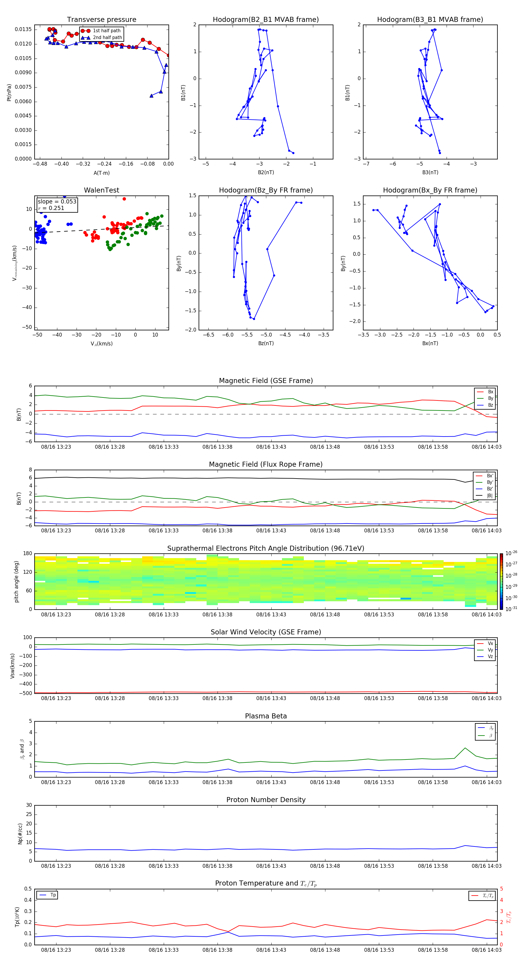Click the Vz legend entry in Solar Wind plot
Viewport: 532px width, 976px height.
point(485,657)
